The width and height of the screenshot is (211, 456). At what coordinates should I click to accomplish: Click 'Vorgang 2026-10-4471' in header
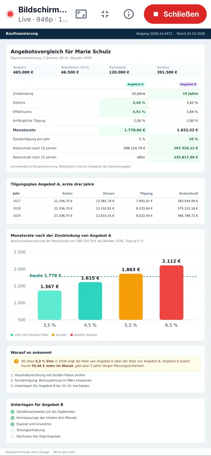tap(154, 34)
